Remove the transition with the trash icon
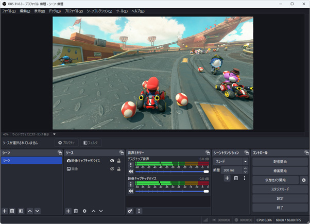The width and height of the screenshot is (310, 224). 236,178
